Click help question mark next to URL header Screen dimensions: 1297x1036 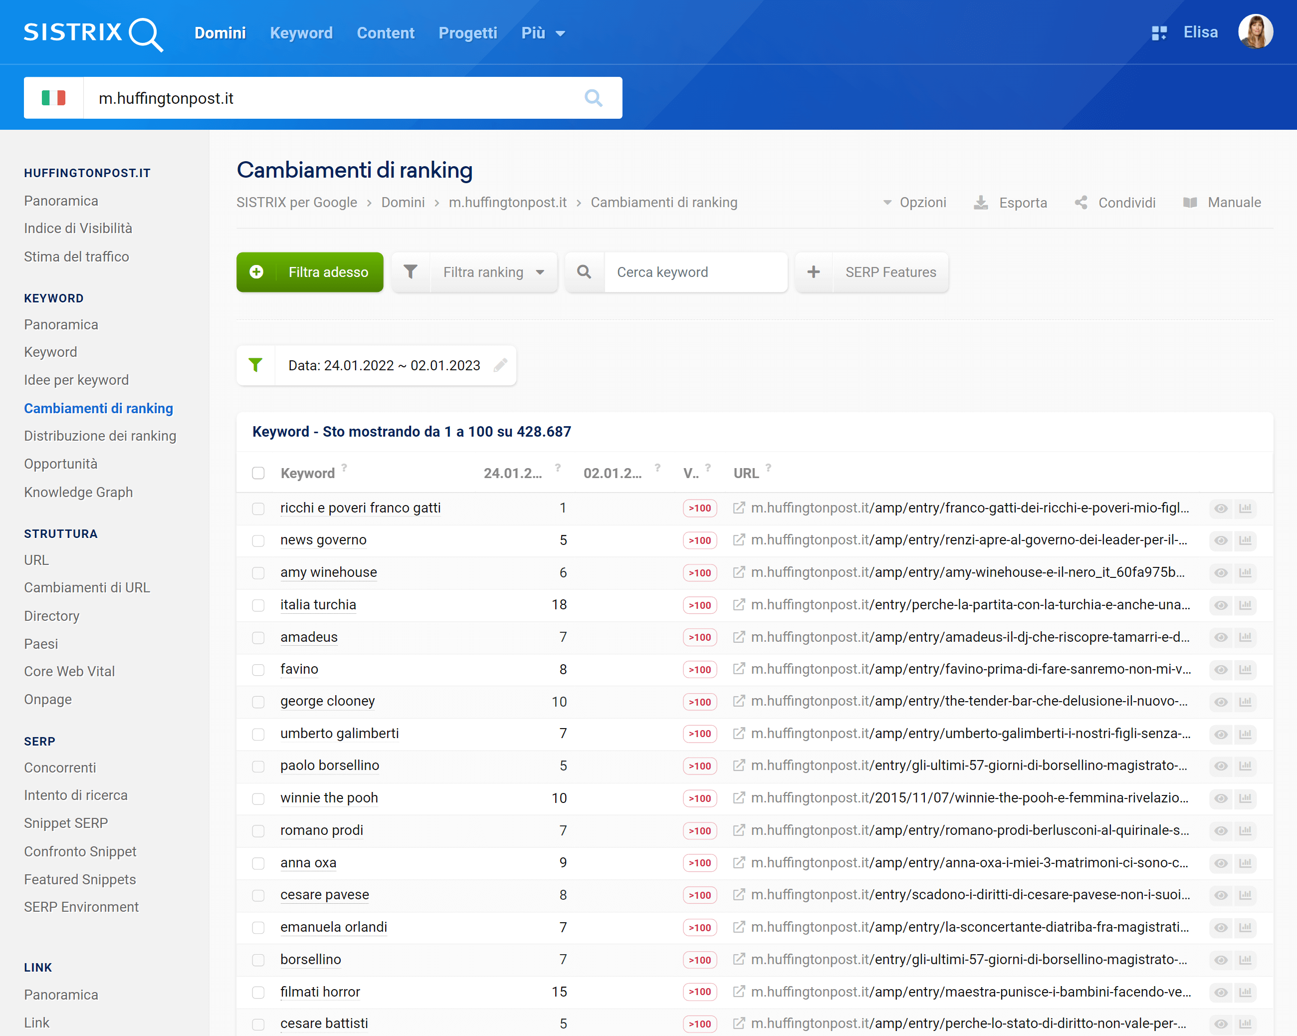[x=768, y=467]
